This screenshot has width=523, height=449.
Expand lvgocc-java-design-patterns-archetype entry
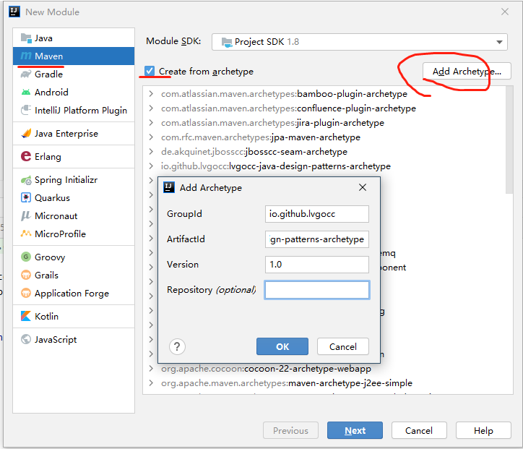tap(151, 166)
